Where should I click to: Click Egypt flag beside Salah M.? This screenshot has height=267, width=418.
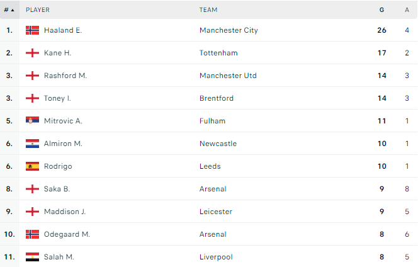32,257
